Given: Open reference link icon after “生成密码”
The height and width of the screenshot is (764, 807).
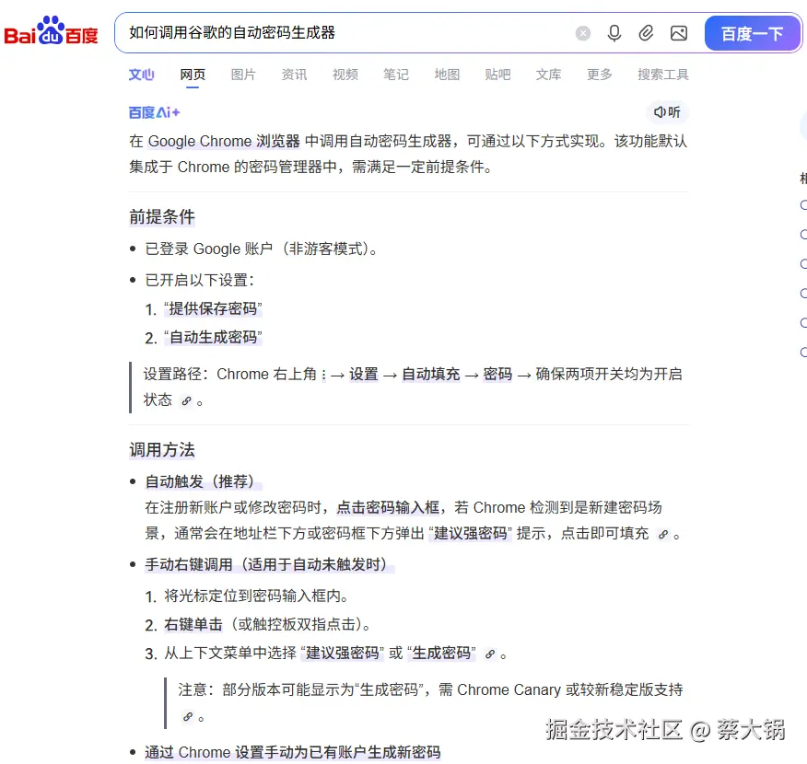Looking at the screenshot, I should tap(490, 654).
